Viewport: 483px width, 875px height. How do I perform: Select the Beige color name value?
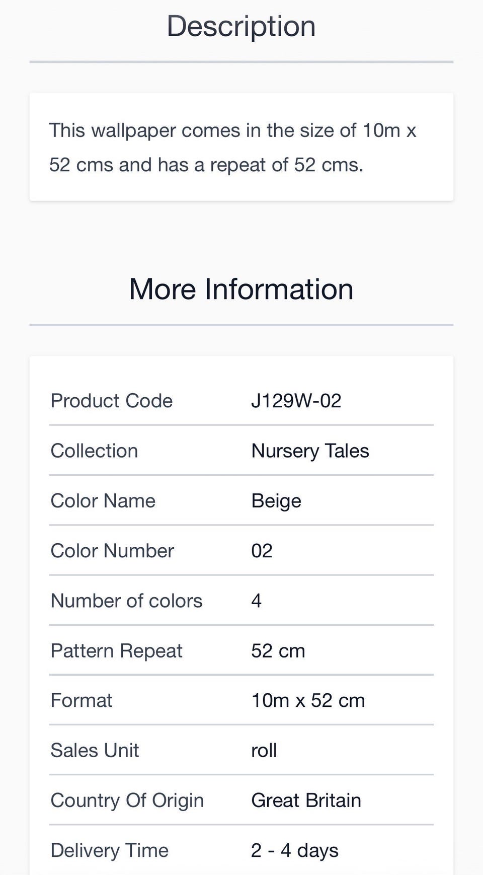(x=276, y=500)
